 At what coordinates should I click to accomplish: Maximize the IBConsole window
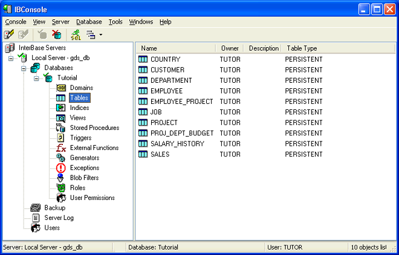[377, 10]
